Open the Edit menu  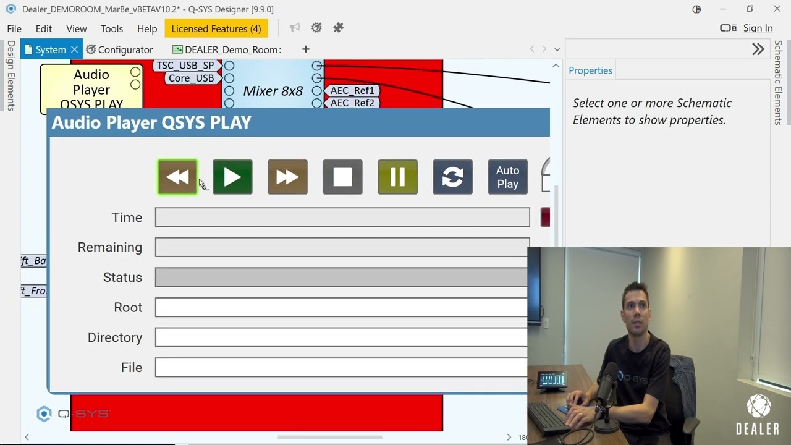coord(43,28)
